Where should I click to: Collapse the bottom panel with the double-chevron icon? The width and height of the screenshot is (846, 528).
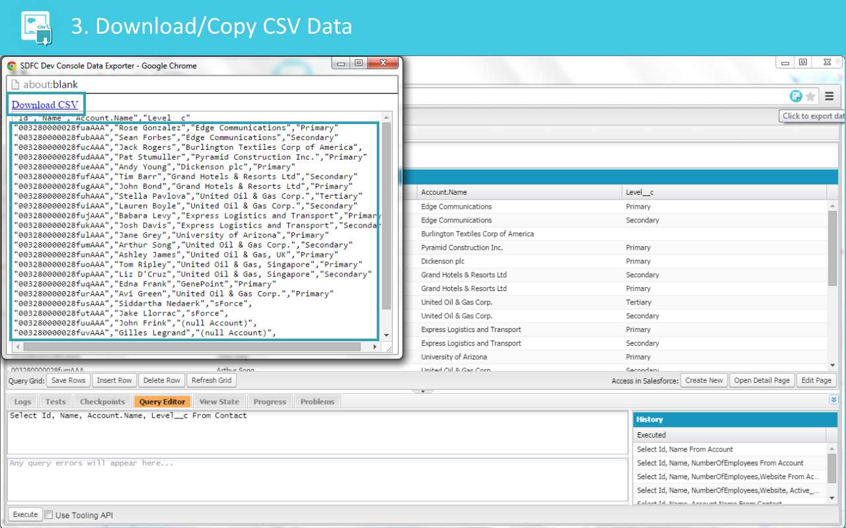[833, 400]
